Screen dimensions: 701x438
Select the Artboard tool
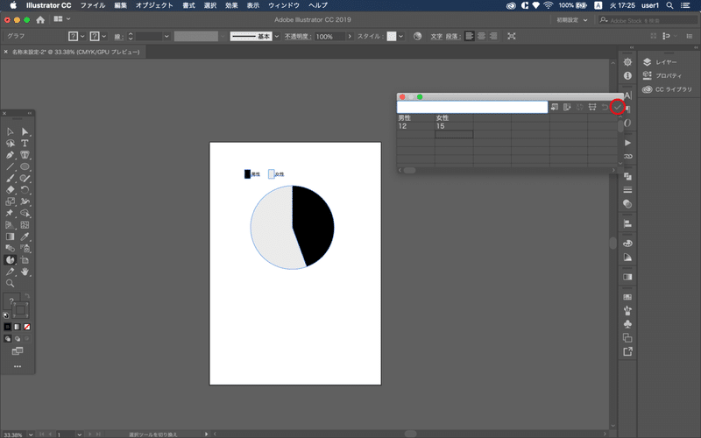pos(25,259)
